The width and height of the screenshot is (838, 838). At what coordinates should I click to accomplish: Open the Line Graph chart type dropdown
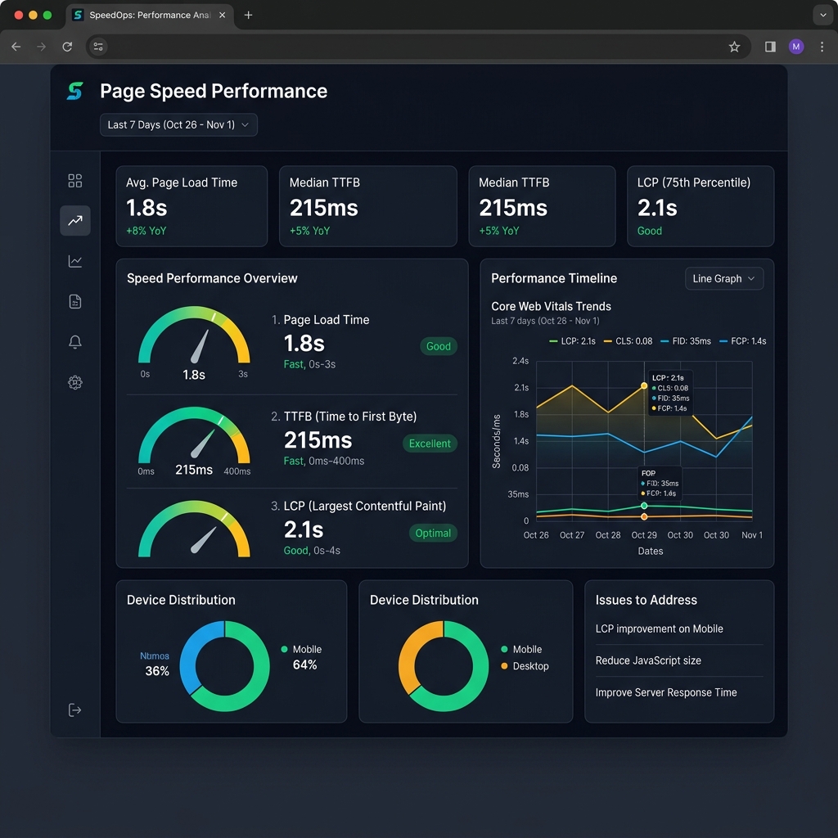pos(724,278)
